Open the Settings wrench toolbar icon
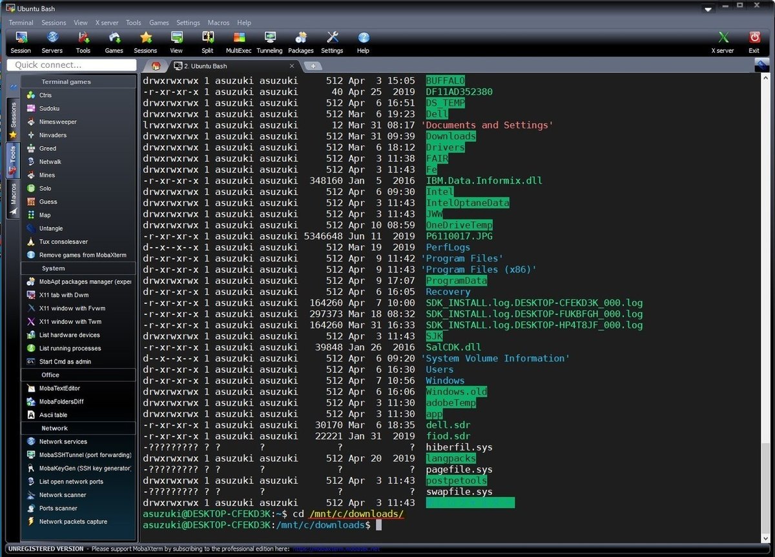Viewport: 775px width, 557px height. coord(332,43)
